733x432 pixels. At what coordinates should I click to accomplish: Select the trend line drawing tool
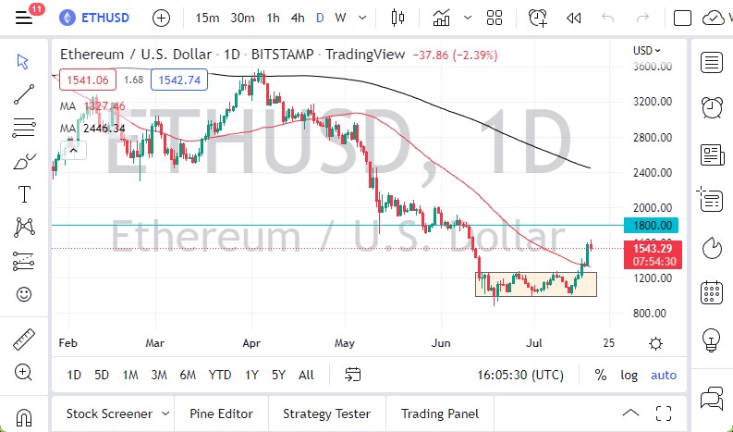click(x=24, y=93)
